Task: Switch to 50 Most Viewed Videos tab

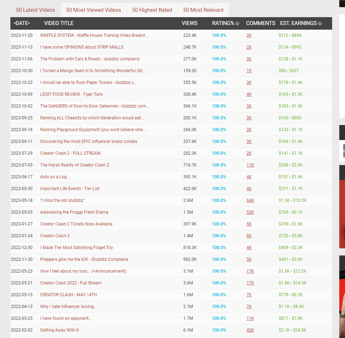Action: pyautogui.click(x=94, y=10)
